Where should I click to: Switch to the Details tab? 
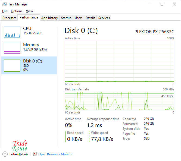(90, 18)
